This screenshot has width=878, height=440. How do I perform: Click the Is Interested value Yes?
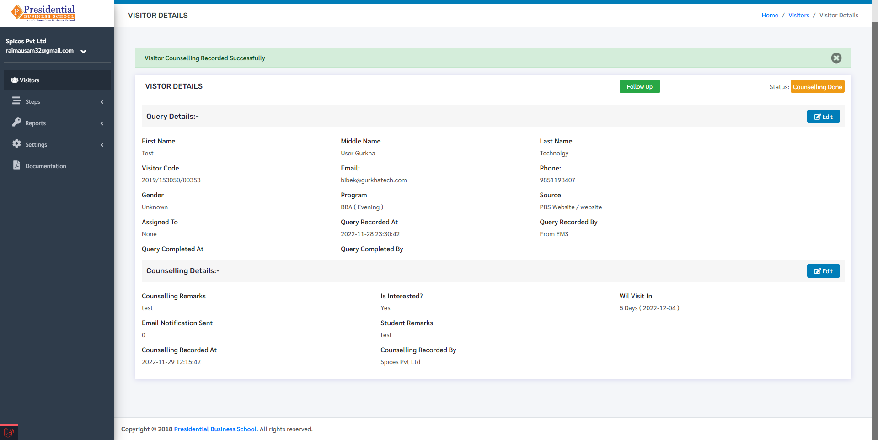pyautogui.click(x=385, y=308)
